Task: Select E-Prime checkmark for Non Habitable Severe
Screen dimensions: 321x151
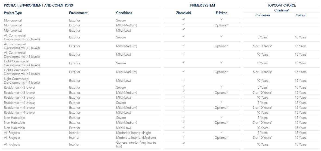Action: (x=221, y=117)
